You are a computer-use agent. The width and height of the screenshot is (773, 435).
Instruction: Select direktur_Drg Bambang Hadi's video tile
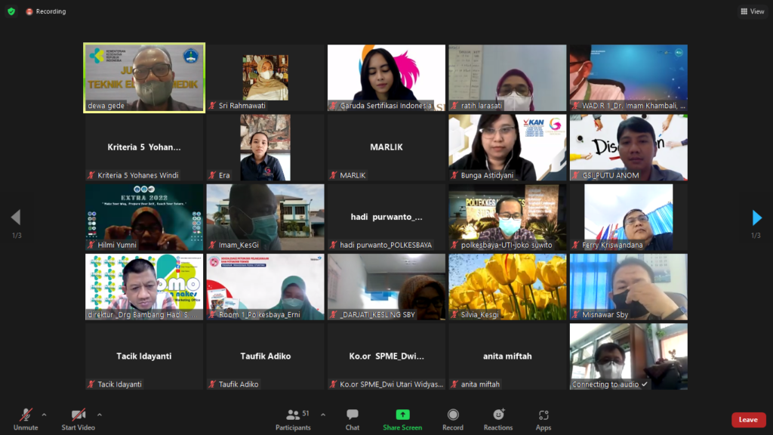[x=144, y=287]
